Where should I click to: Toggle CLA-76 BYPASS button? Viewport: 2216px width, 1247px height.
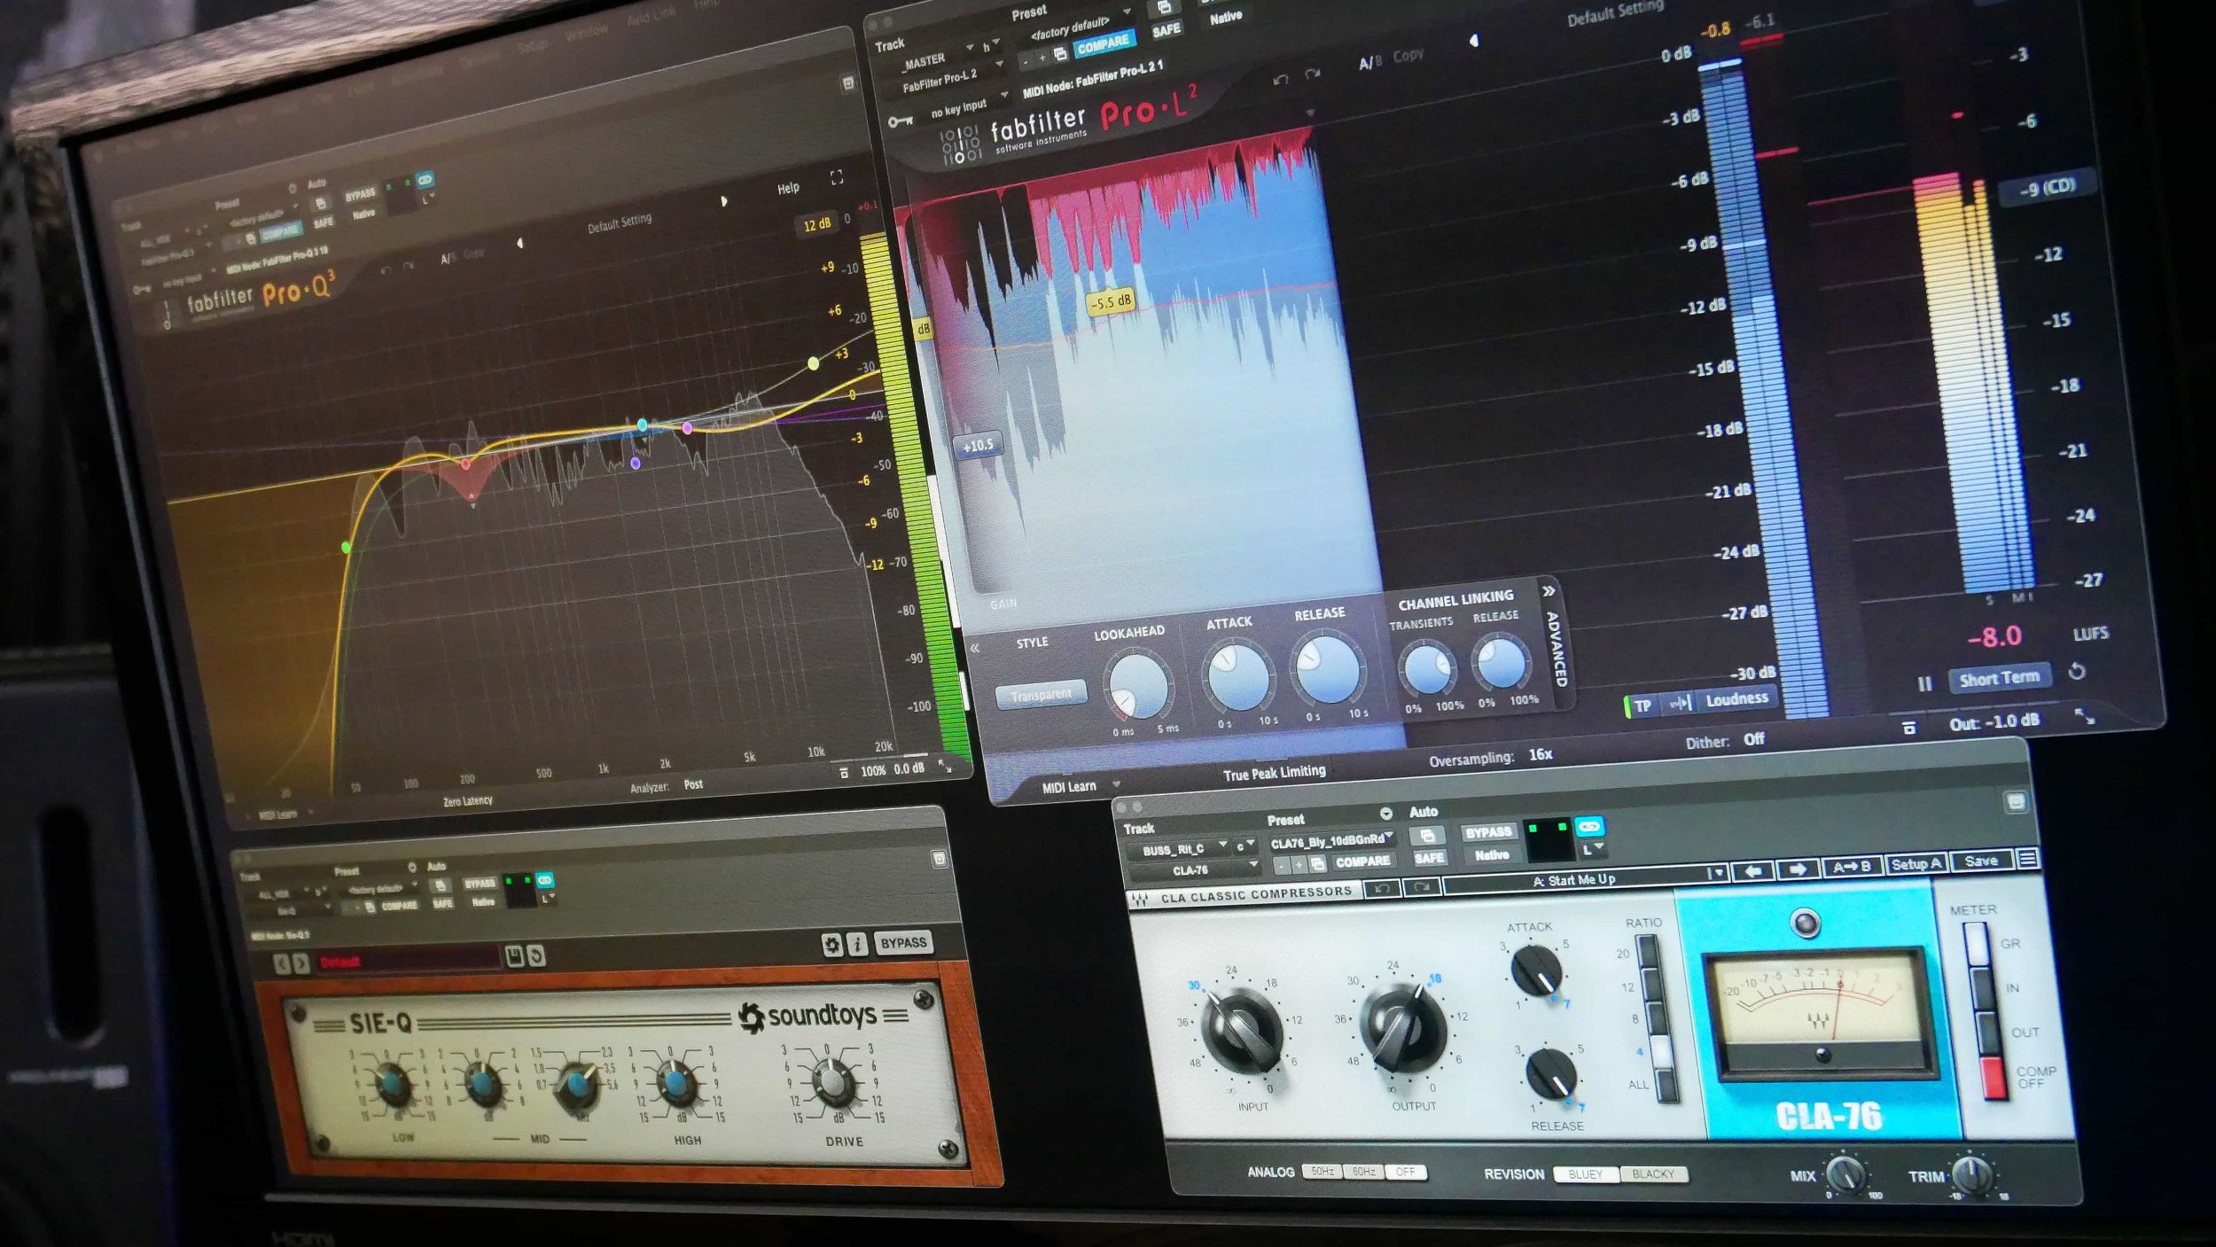[1488, 832]
